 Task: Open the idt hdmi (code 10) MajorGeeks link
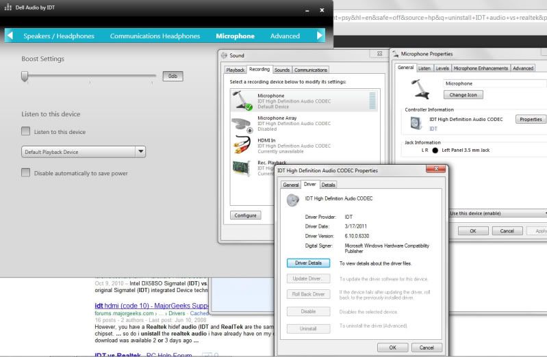tap(151, 306)
